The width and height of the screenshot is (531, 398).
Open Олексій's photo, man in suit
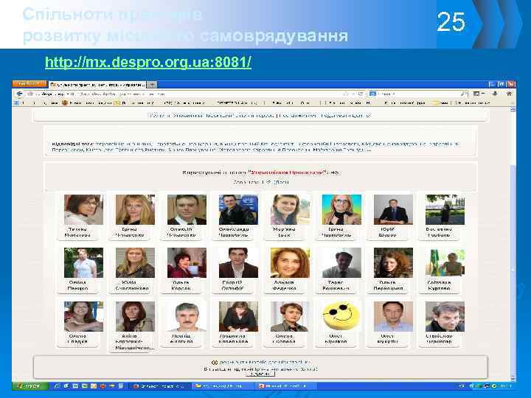click(x=187, y=209)
